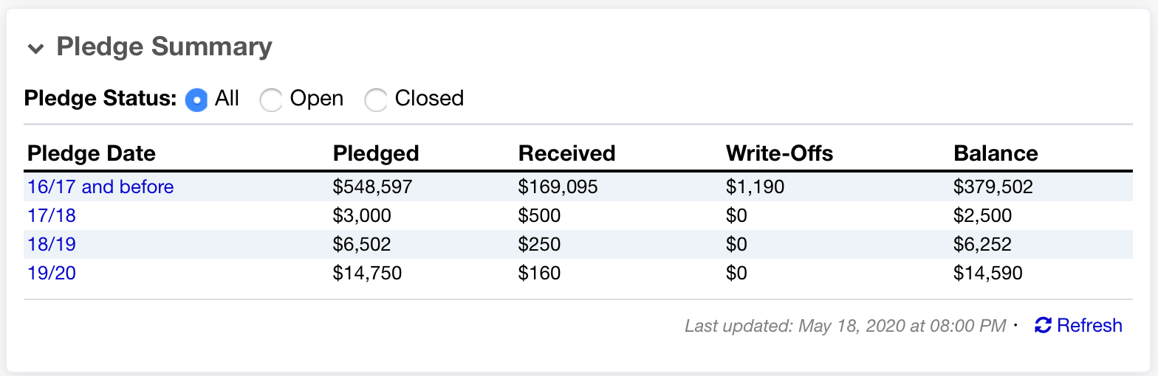Collapse the Pledge Summary chevron
Viewport: 1158px width, 376px height.
click(35, 49)
